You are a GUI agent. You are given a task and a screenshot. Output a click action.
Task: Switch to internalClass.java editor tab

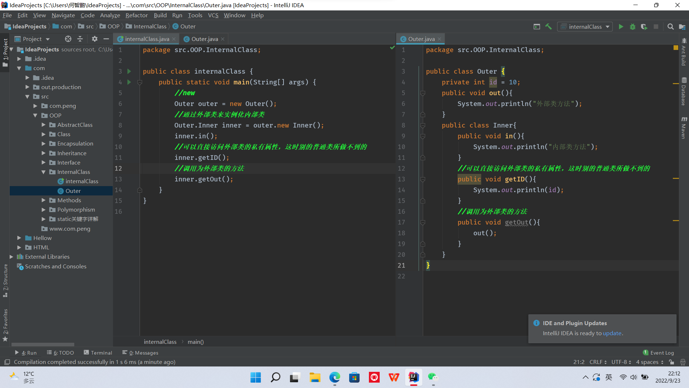click(147, 39)
